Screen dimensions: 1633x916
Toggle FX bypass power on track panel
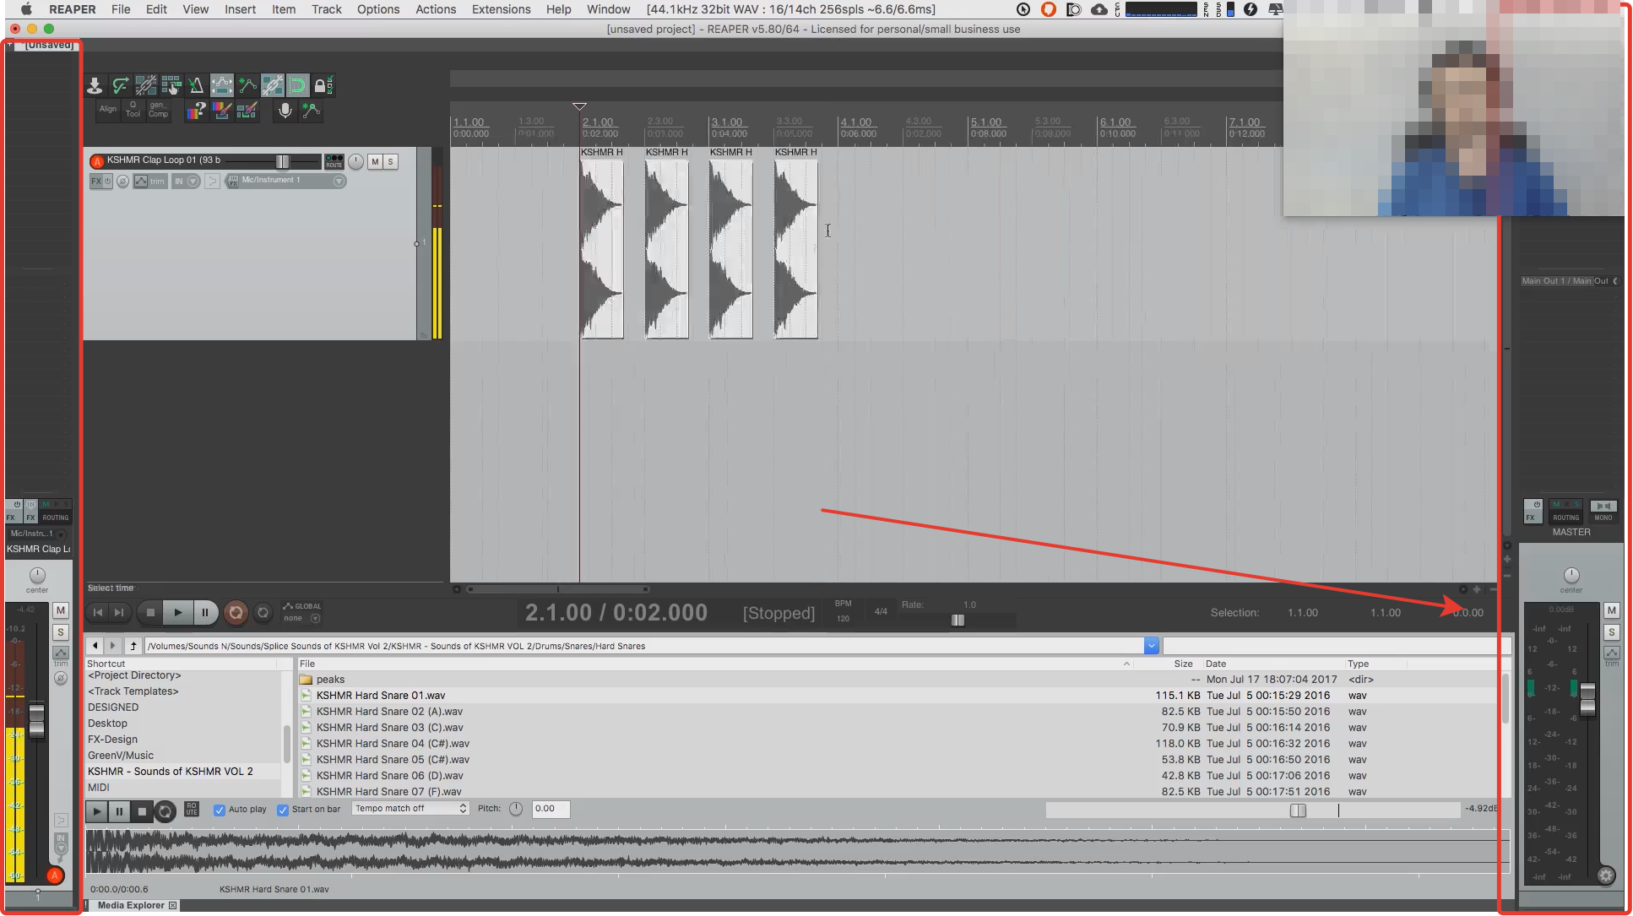click(x=108, y=182)
